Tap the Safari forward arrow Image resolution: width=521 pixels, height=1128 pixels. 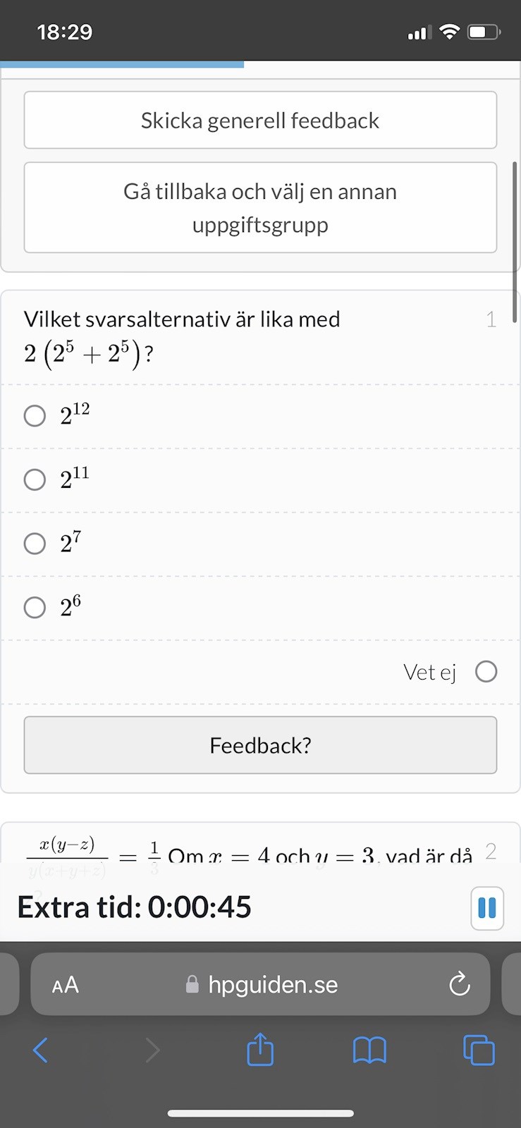tap(152, 1050)
